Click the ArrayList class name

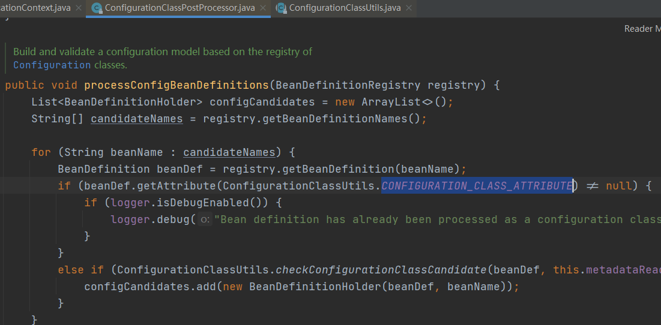coord(391,102)
